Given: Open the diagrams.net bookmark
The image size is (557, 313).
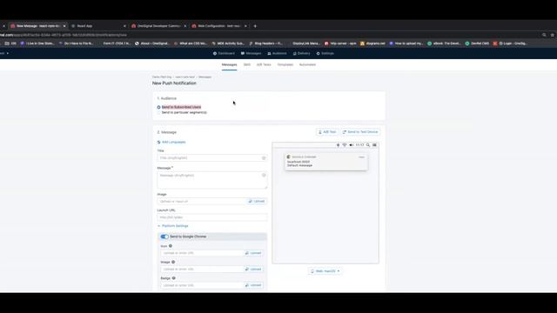Looking at the screenshot, I should point(372,43).
